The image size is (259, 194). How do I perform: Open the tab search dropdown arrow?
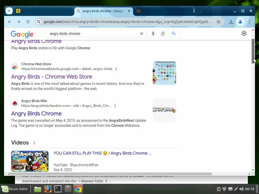point(9,11)
